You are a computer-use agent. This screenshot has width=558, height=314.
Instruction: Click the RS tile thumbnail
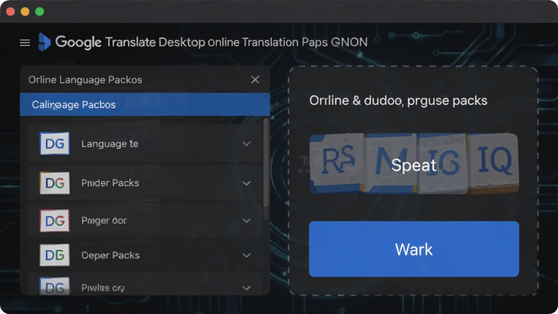point(337,164)
